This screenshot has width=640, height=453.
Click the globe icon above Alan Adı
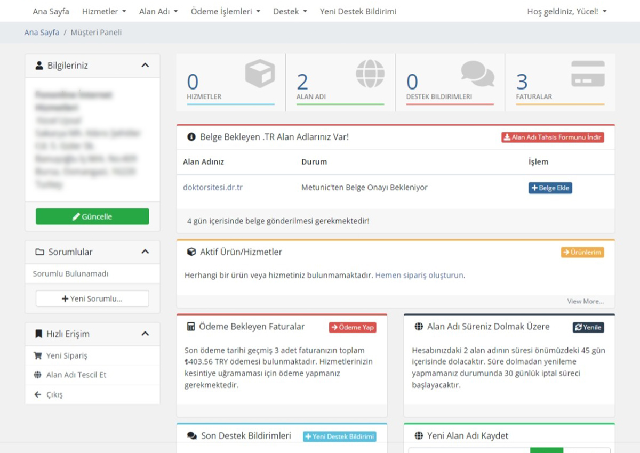click(x=370, y=73)
